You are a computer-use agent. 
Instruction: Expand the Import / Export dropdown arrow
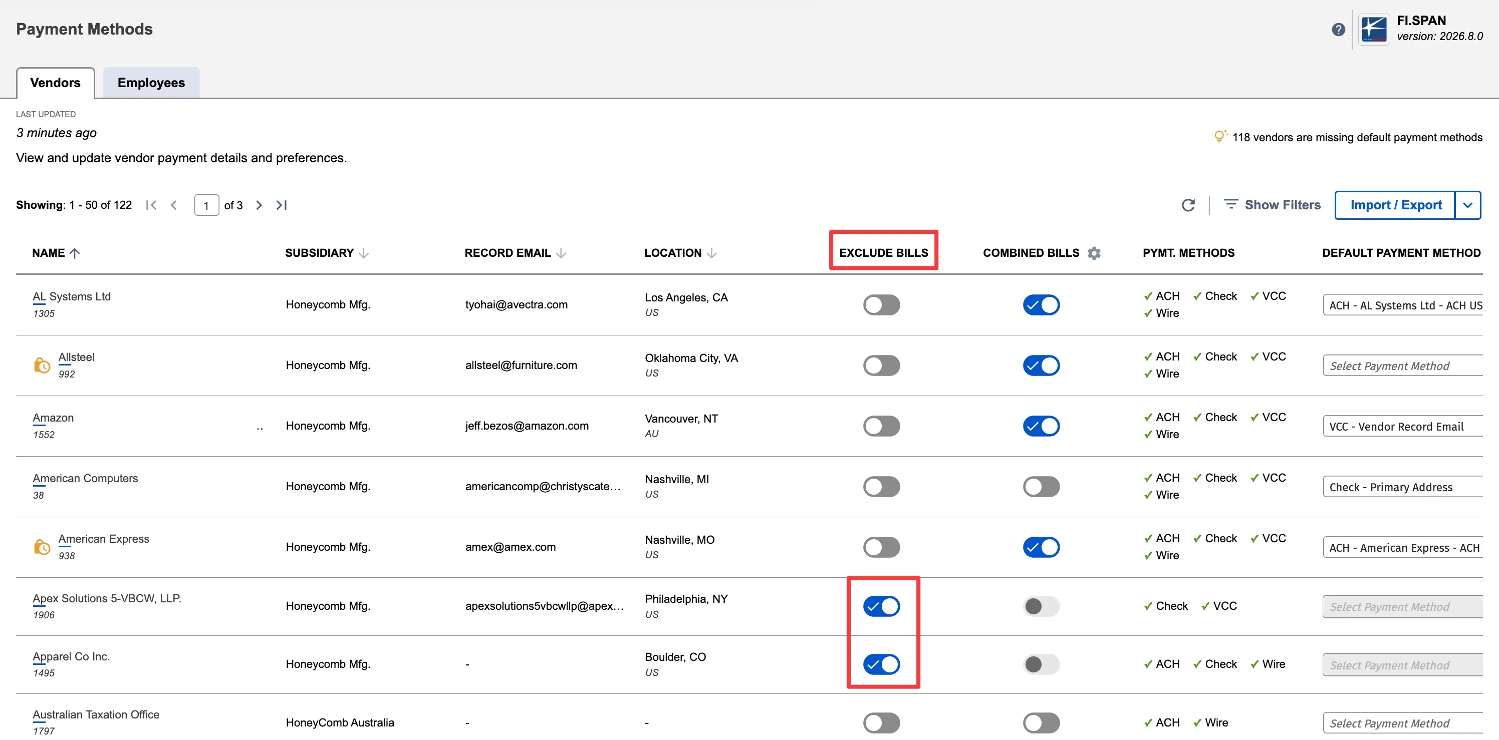pos(1467,205)
